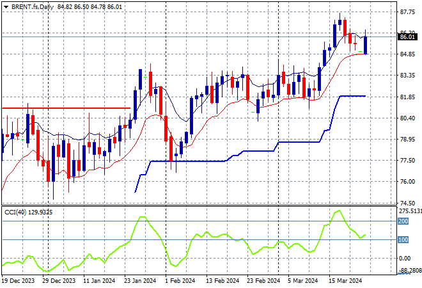
Task: Click the BRENT.fs,Daily symbol label
Action: [x=33, y=7]
